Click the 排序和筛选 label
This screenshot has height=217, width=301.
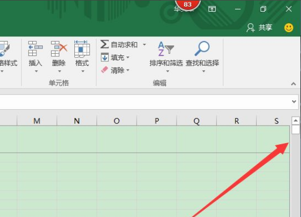pos(166,63)
